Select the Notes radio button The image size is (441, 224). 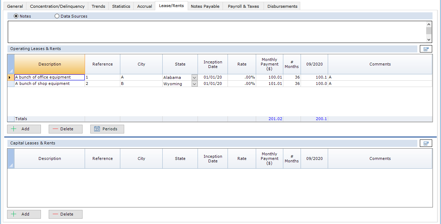(x=16, y=16)
